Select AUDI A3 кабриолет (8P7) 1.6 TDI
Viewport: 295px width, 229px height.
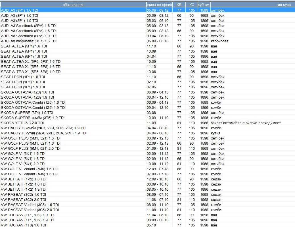(148, 41)
